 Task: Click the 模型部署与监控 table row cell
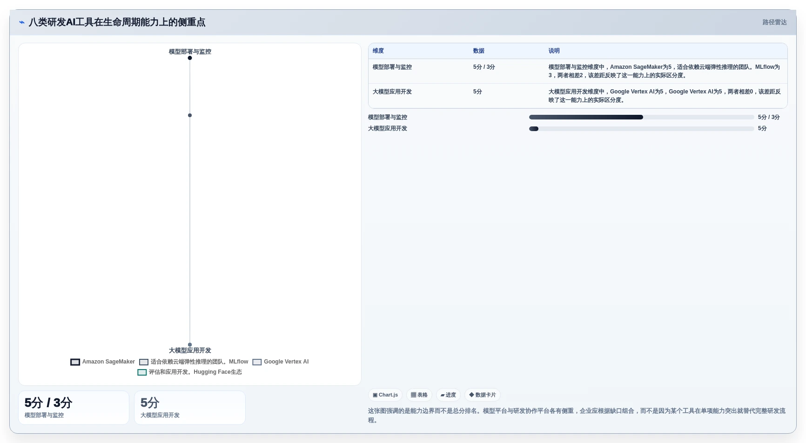419,71
